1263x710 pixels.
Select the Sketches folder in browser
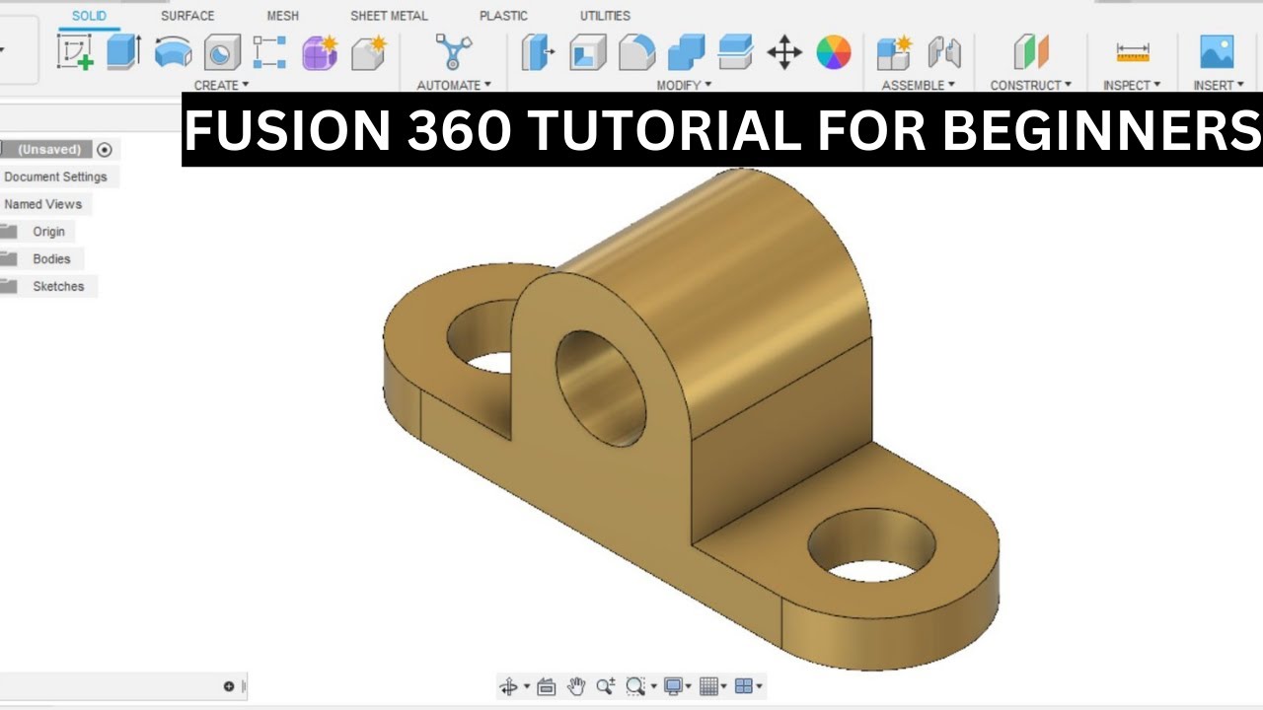pyautogui.click(x=58, y=287)
